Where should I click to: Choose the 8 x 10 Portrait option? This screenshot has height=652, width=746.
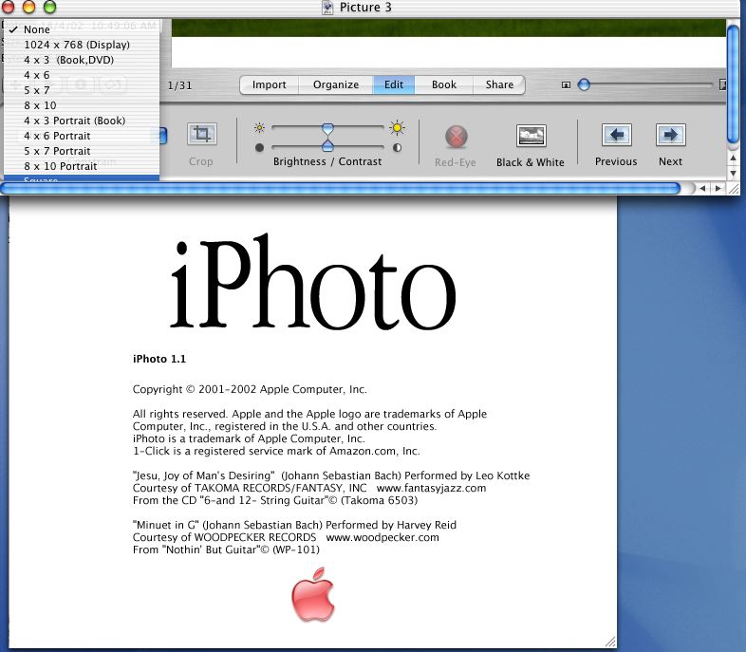82,166
